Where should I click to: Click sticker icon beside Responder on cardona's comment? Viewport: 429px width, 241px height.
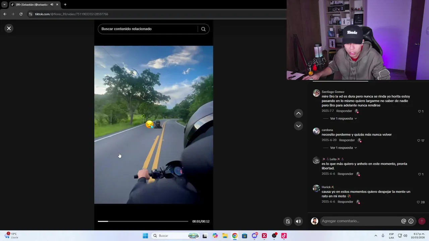click(359, 140)
